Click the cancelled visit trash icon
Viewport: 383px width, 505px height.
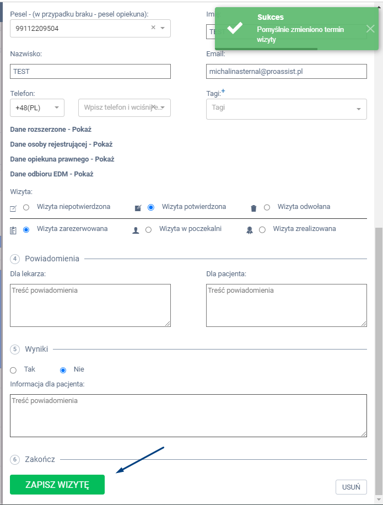pos(253,208)
